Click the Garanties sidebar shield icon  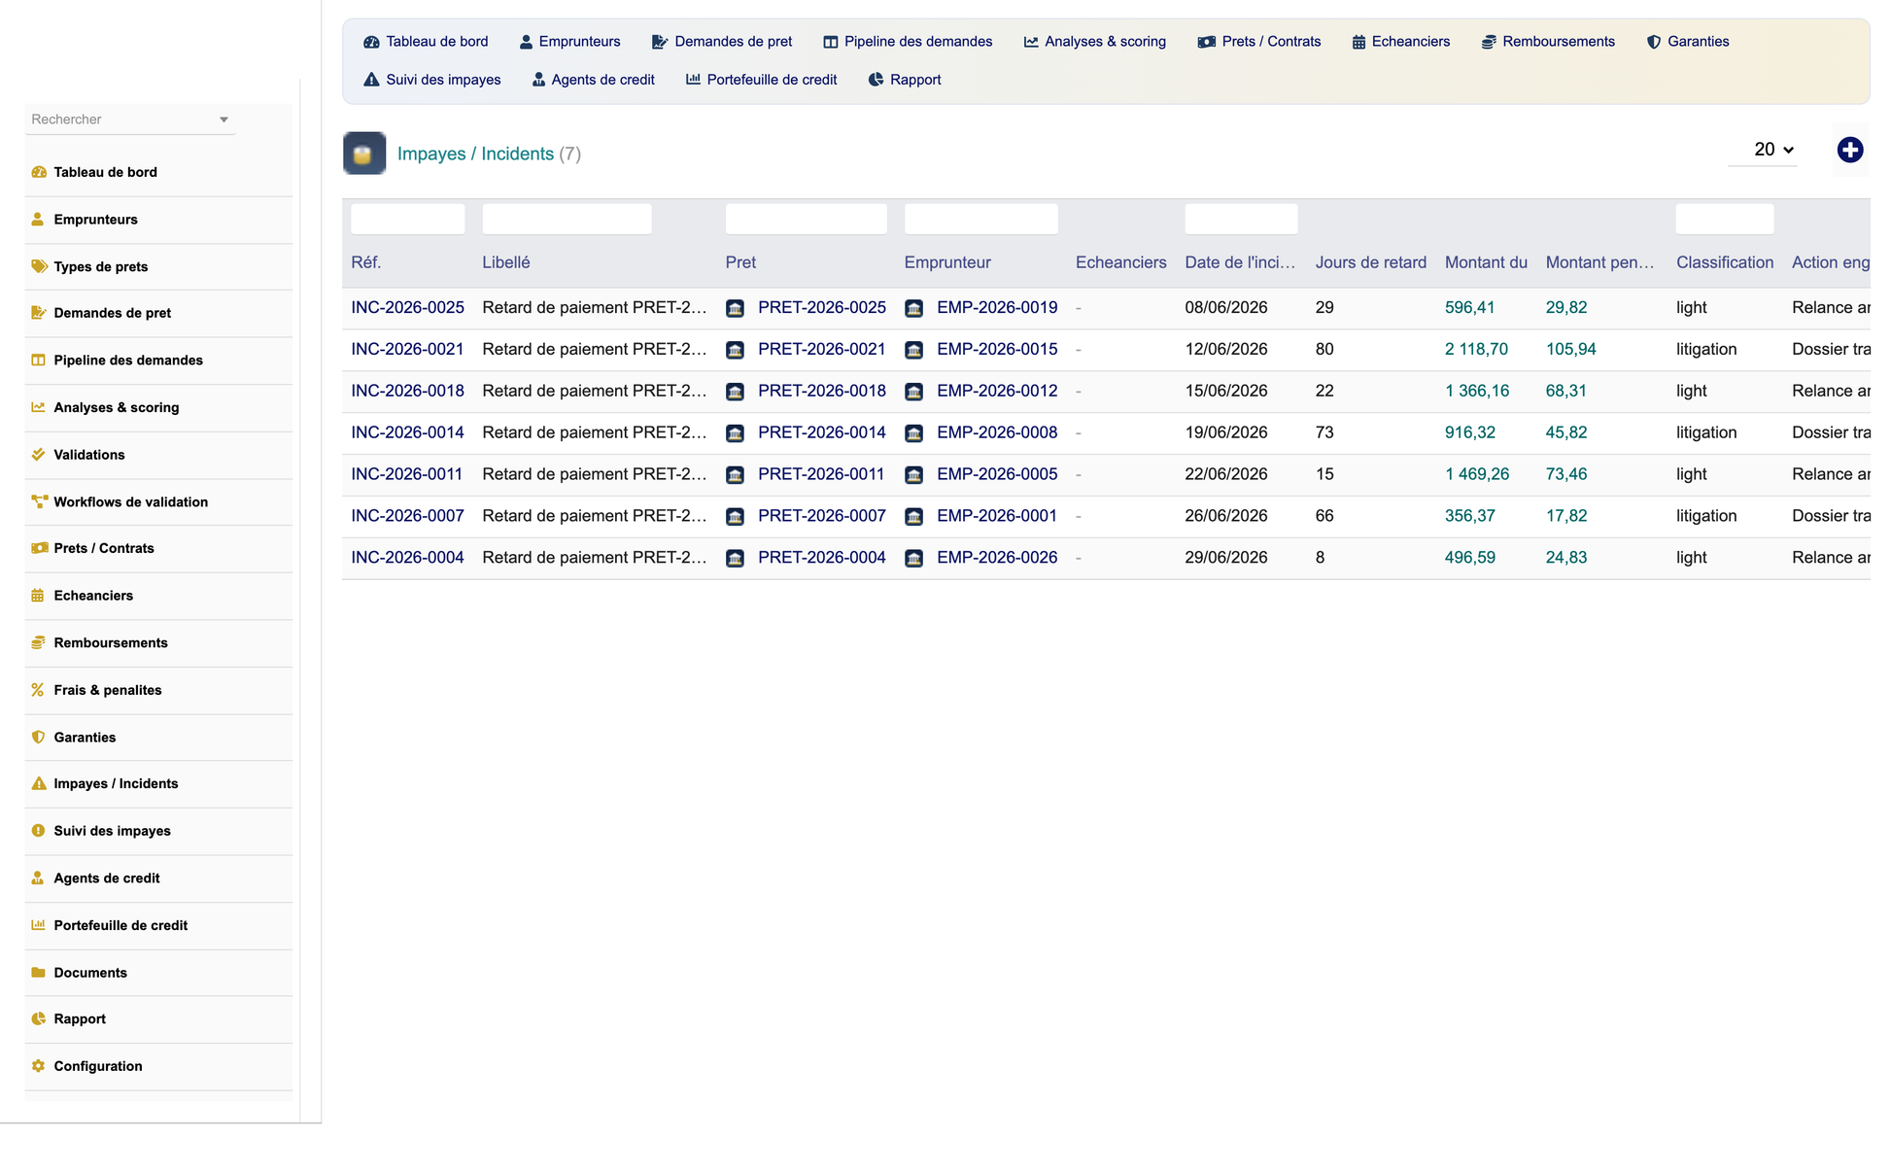39,737
